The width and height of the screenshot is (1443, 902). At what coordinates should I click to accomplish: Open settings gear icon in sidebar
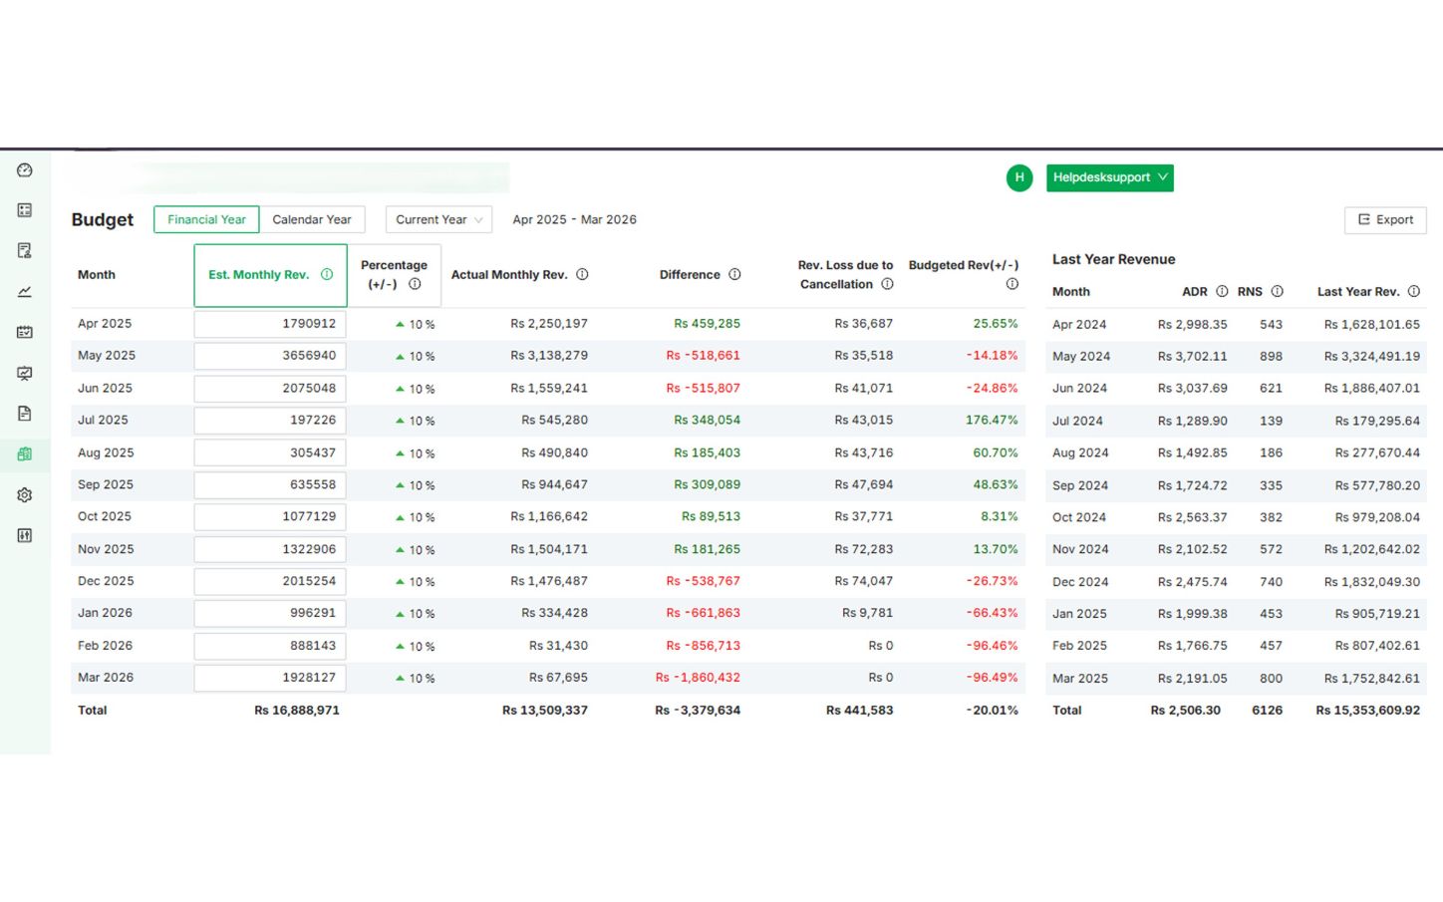point(25,495)
